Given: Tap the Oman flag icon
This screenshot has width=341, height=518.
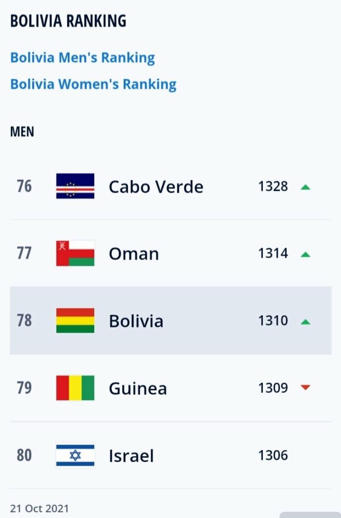Looking at the screenshot, I should point(75,253).
